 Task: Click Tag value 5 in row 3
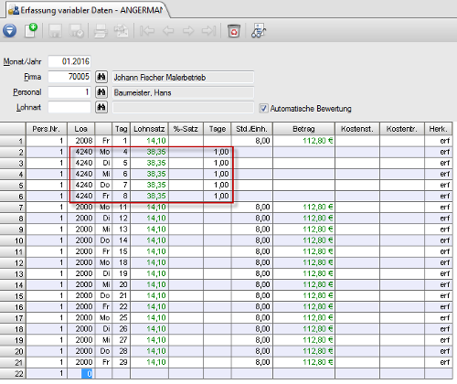121,163
